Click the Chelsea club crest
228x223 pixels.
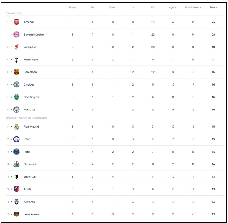17,85
